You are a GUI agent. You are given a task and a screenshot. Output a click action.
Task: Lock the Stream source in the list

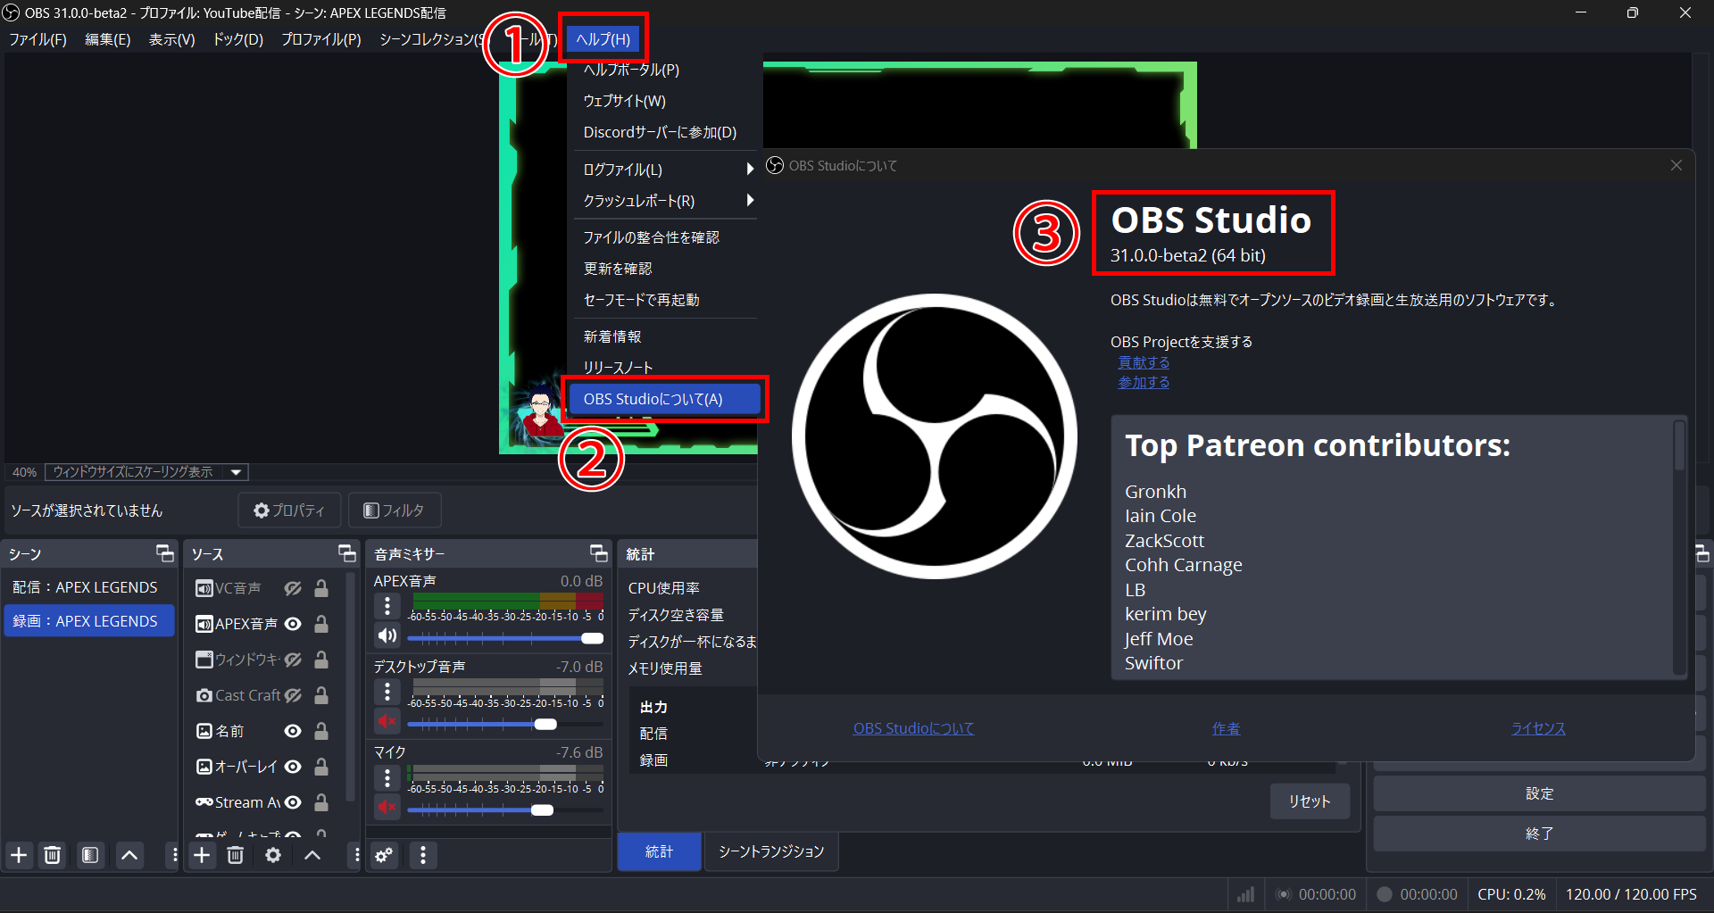pyautogui.click(x=321, y=802)
